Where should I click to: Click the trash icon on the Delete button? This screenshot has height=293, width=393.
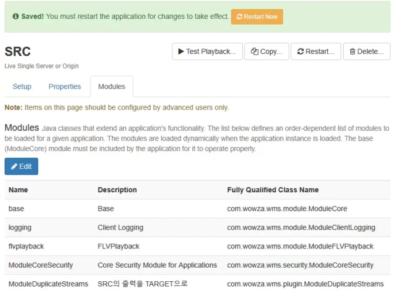pos(353,52)
